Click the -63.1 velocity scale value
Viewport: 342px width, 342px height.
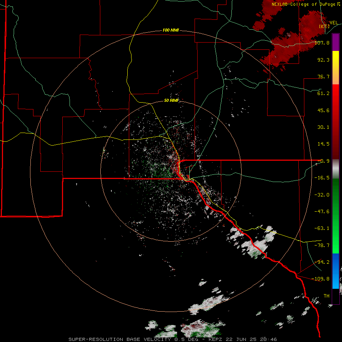click(x=322, y=228)
